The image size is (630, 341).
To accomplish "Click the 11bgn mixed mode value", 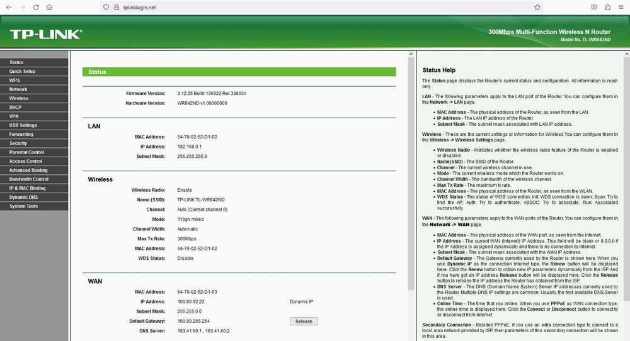I will click(190, 220).
